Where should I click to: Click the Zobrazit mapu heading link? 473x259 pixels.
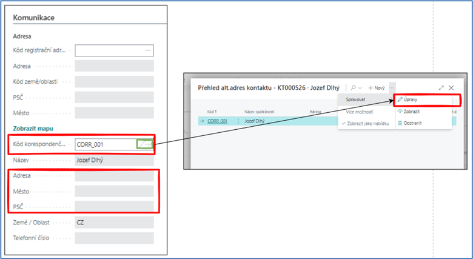(x=33, y=129)
